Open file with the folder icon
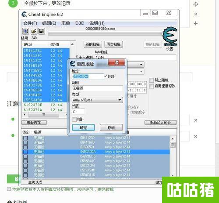This screenshot has height=203, width=219. pyautogui.click(x=34, y=31)
